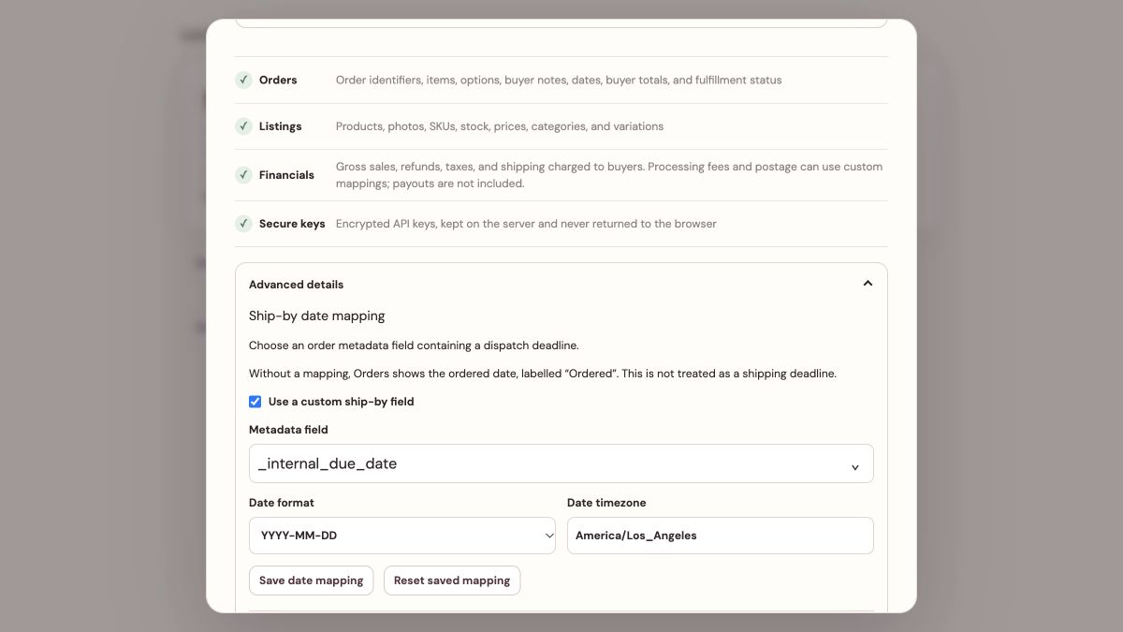Open the Metadata field dropdown

[561, 463]
